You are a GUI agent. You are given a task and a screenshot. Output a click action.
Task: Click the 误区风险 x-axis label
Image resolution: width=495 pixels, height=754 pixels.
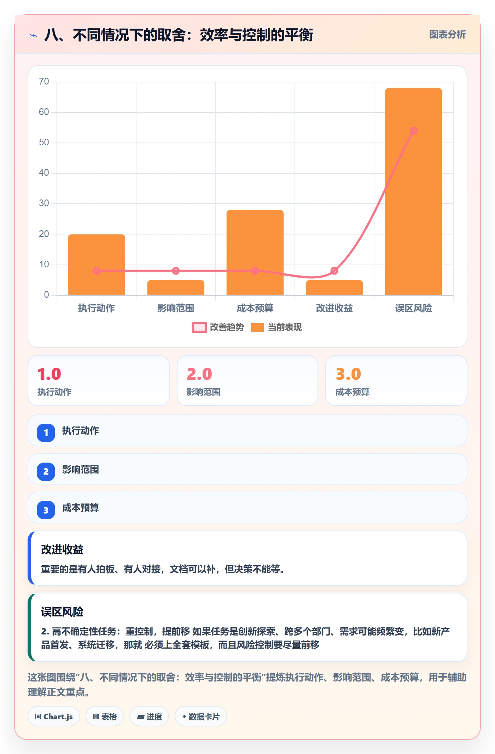tap(413, 308)
